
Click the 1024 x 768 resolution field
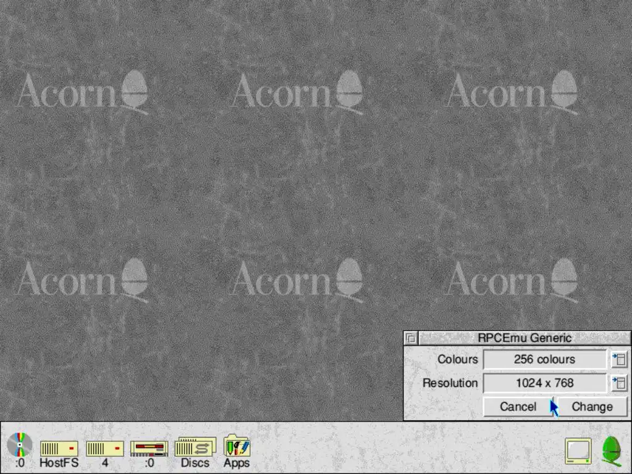544,383
